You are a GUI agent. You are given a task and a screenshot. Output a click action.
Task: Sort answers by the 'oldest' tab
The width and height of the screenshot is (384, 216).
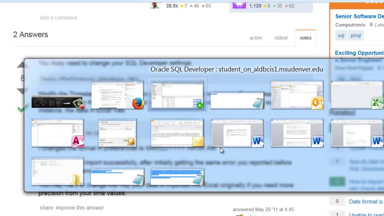click(x=281, y=38)
